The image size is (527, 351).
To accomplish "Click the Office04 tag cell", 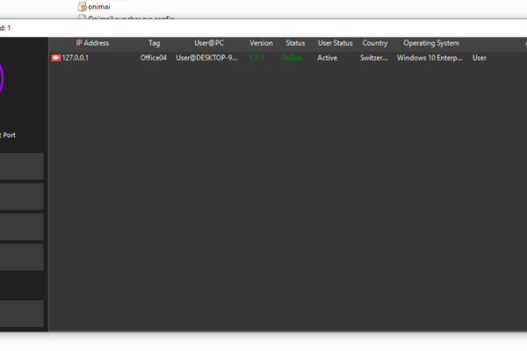I will [153, 58].
